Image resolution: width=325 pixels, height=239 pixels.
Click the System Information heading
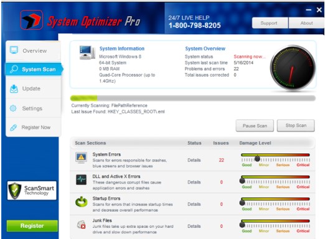122,49
